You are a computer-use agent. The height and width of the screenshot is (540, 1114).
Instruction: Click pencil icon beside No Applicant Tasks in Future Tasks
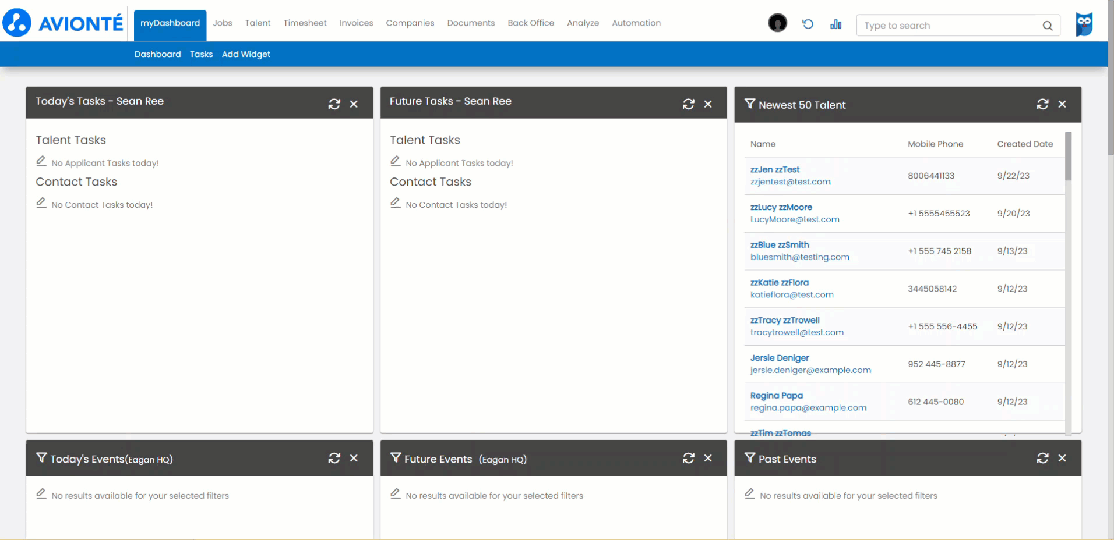click(x=396, y=161)
